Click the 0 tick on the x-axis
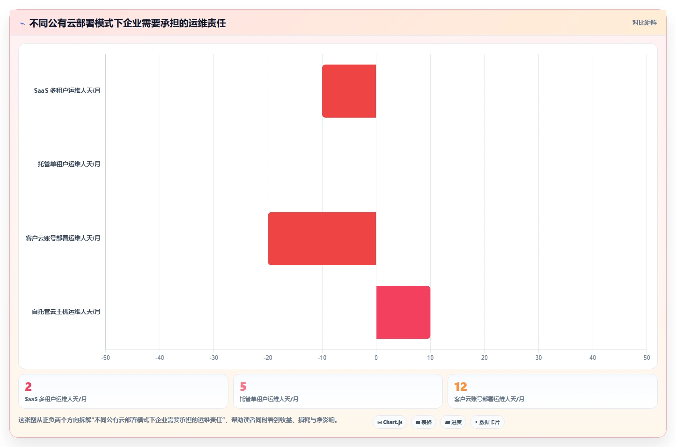 point(376,358)
